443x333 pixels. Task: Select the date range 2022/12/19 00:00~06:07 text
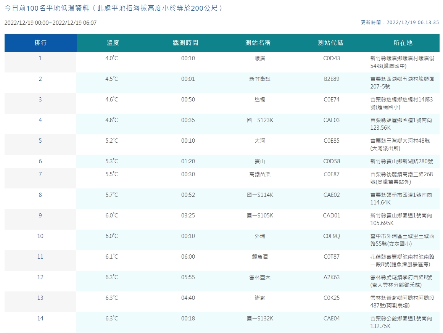[x=51, y=23]
